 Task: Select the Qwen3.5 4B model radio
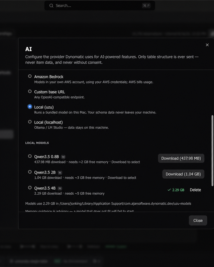[30, 188]
